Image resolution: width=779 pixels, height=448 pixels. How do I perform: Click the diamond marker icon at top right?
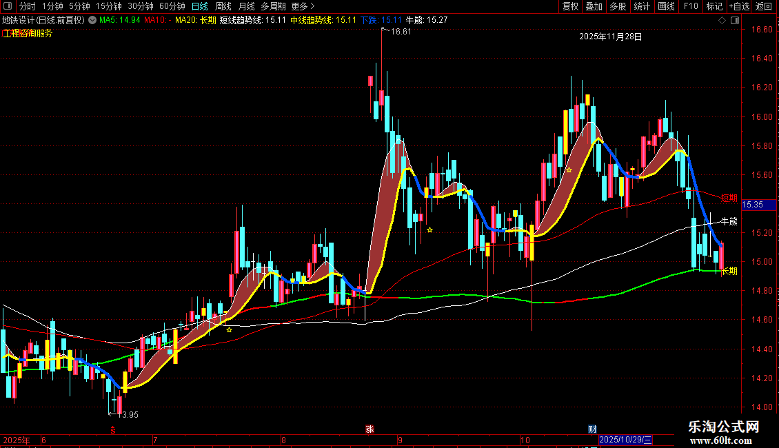[722, 21]
